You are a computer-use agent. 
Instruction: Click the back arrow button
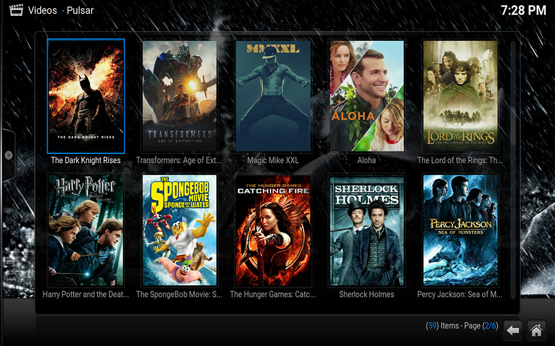point(513,330)
